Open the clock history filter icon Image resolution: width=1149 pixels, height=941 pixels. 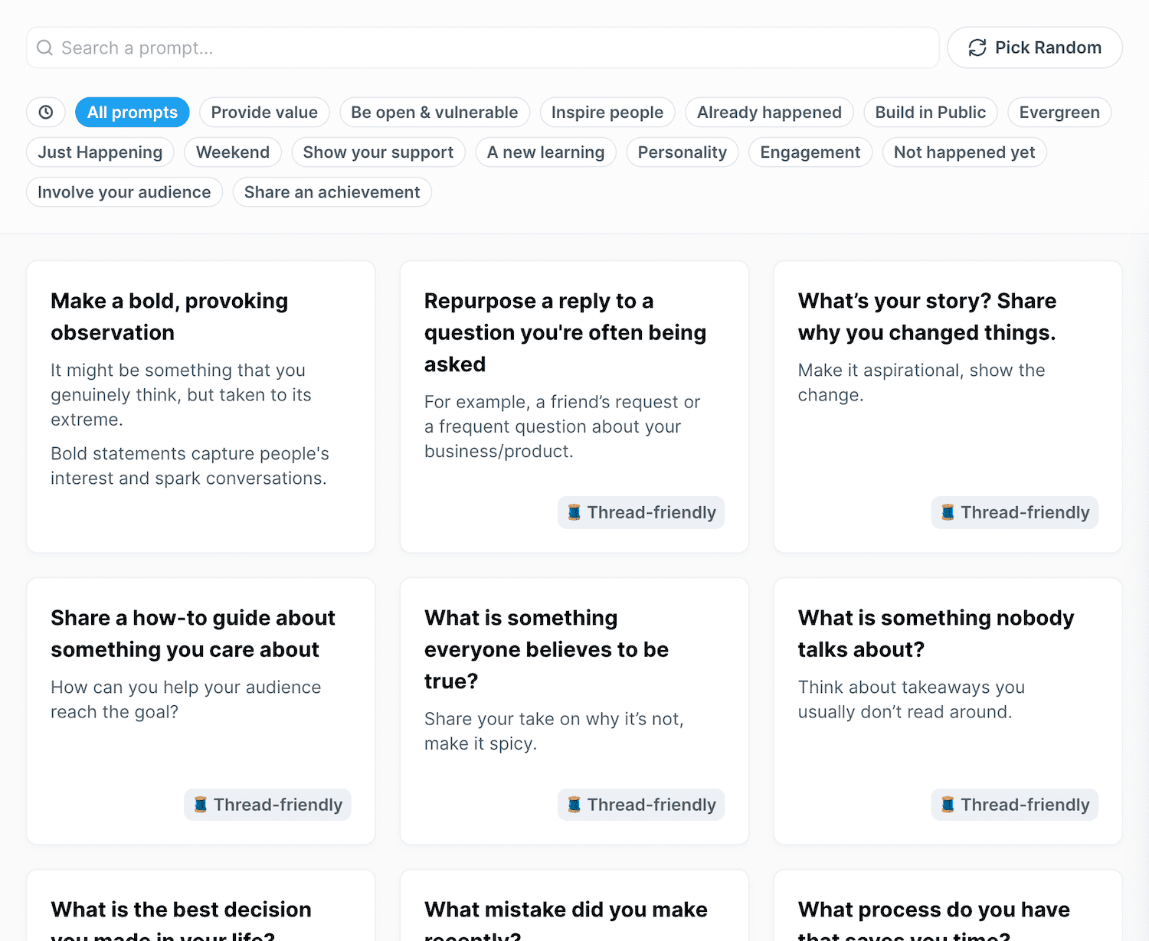point(45,112)
